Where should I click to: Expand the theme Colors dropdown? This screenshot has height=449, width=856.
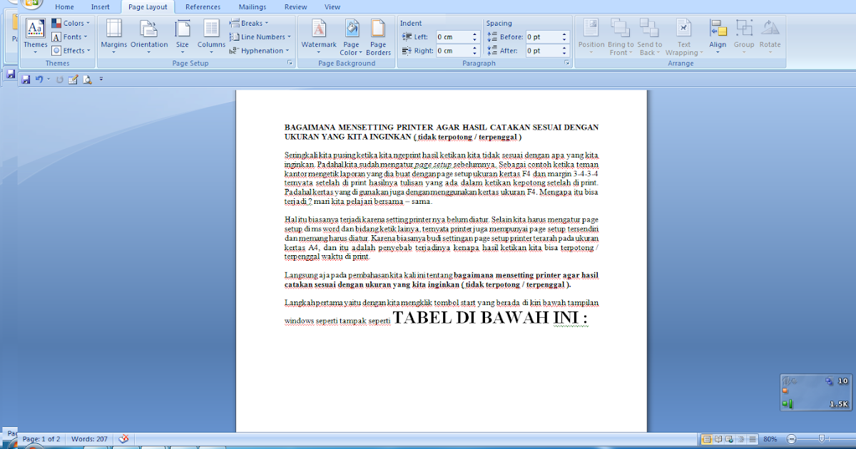pyautogui.click(x=71, y=23)
